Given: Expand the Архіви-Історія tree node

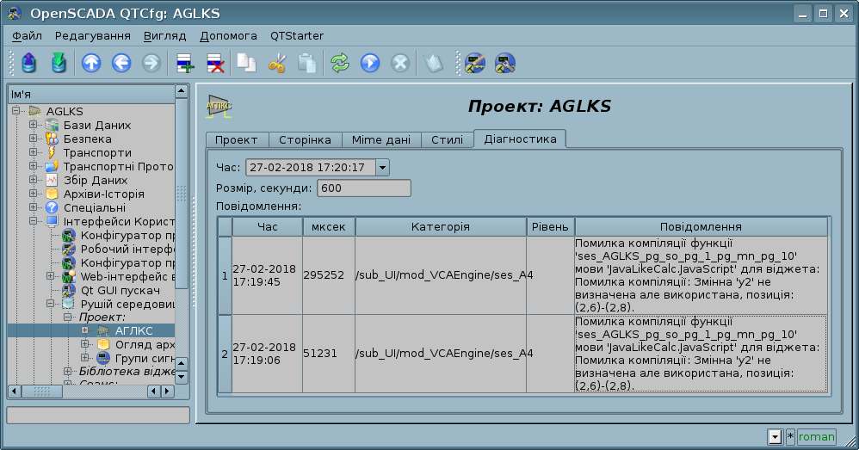Looking at the screenshot, I should click(33, 194).
